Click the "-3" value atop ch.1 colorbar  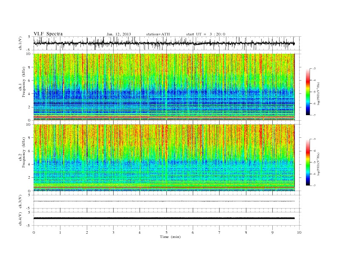point(314,69)
